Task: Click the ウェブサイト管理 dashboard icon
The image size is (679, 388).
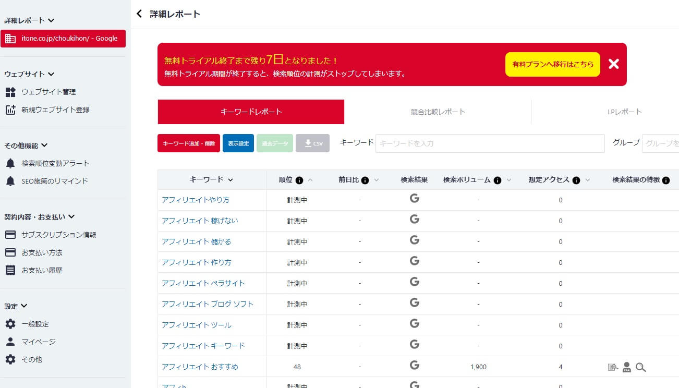Action: click(x=10, y=92)
